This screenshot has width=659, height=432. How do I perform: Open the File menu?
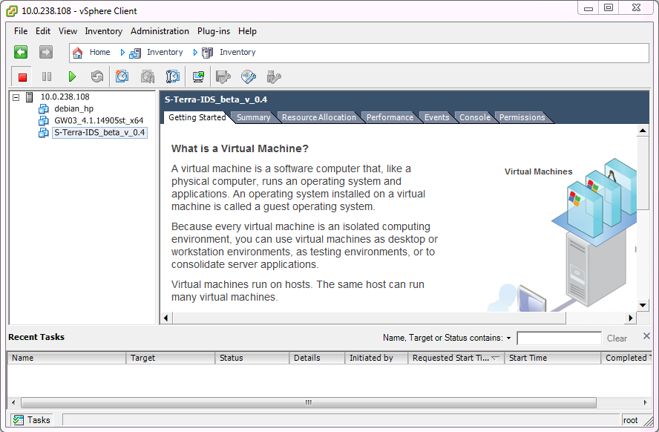point(21,31)
